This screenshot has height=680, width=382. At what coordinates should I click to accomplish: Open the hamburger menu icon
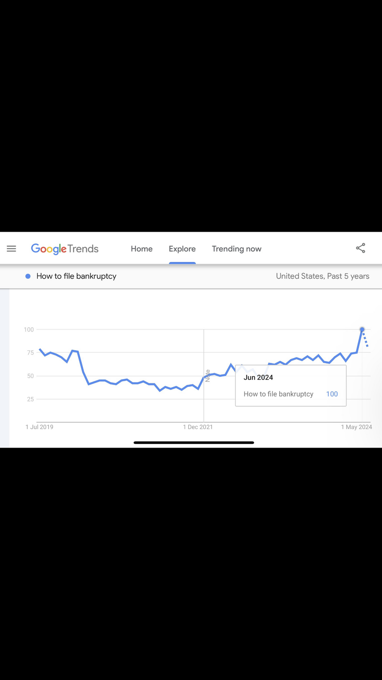coord(11,249)
